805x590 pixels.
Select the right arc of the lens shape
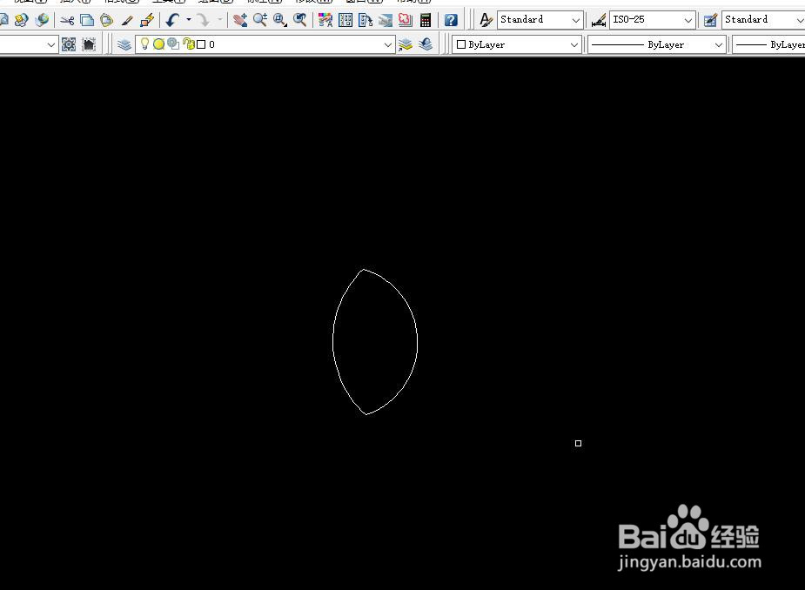(417, 341)
